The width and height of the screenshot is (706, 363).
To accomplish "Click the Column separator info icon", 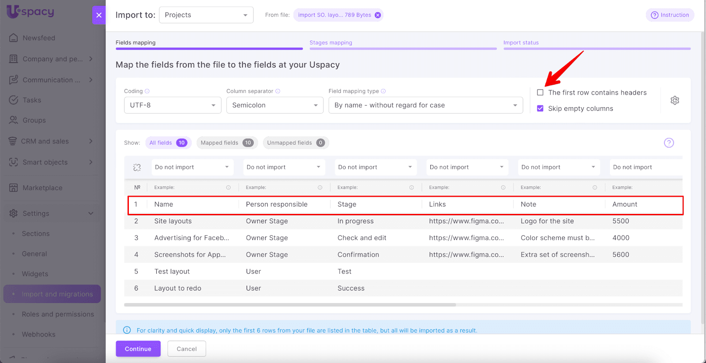I will coord(278,91).
